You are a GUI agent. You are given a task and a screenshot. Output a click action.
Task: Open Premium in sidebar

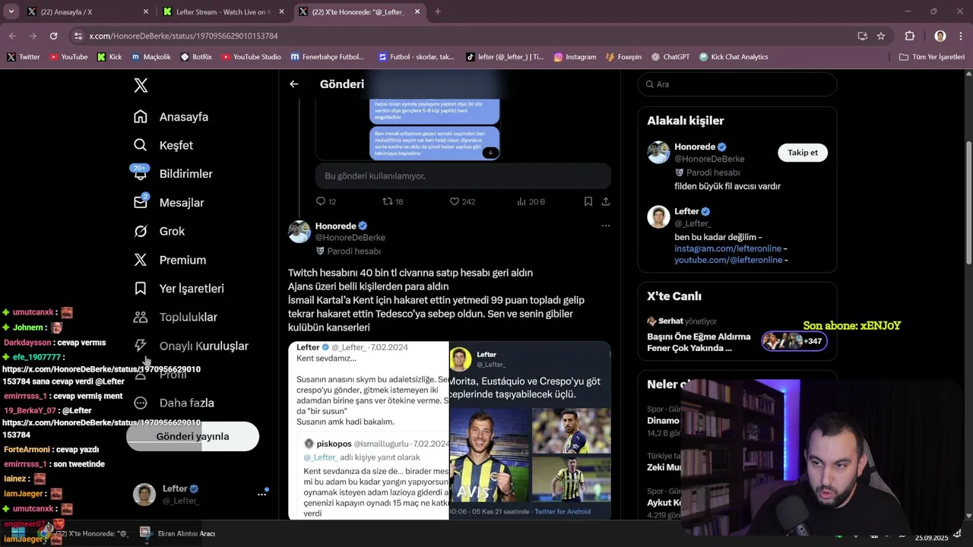click(170, 260)
